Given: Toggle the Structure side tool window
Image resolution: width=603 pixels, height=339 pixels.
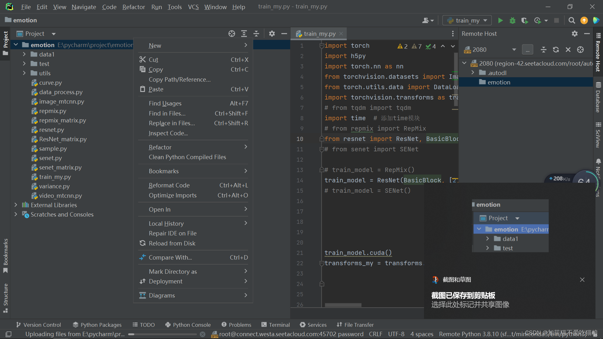Looking at the screenshot, I should (x=5, y=298).
